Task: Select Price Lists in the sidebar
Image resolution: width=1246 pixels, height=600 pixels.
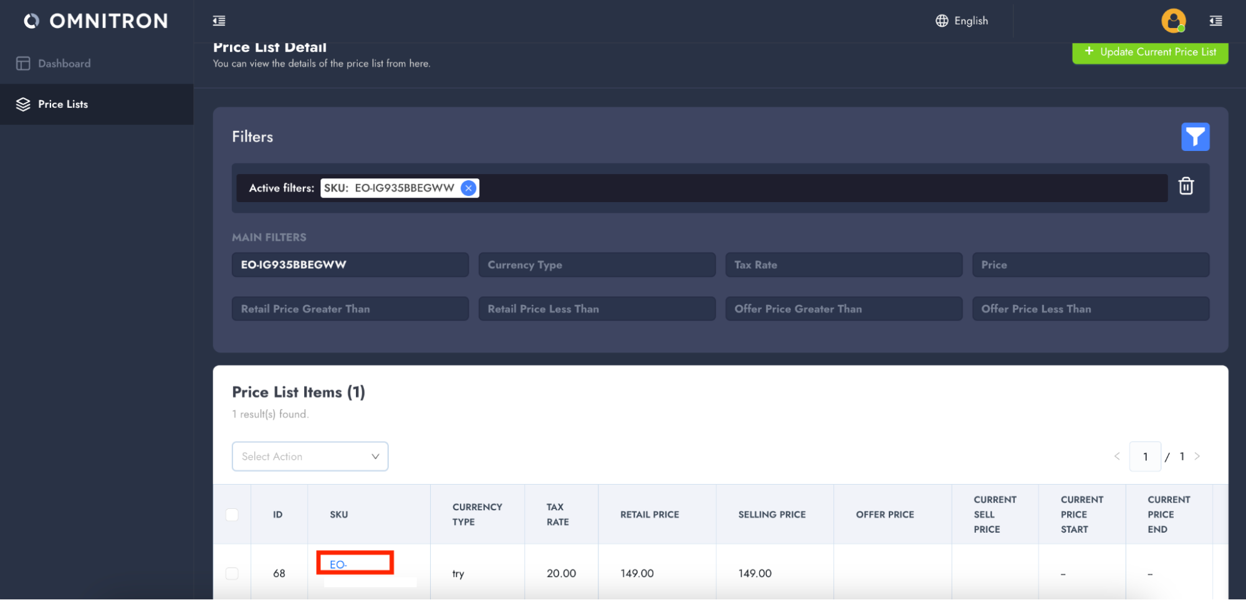Action: (63, 104)
